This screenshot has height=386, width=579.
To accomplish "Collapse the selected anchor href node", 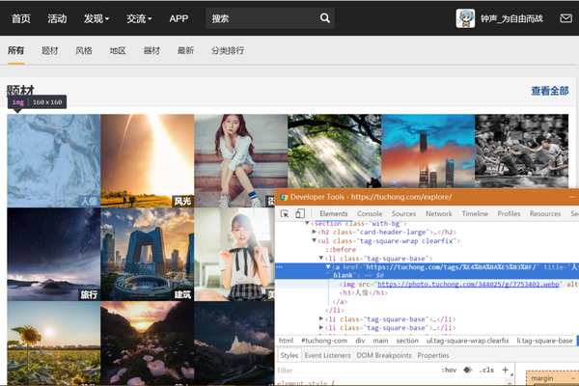I will click(328, 266).
